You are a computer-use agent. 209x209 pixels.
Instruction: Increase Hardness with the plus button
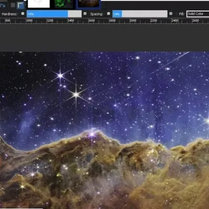(85, 14)
